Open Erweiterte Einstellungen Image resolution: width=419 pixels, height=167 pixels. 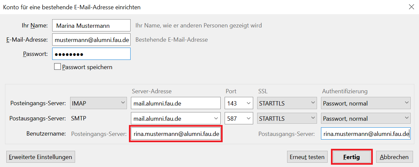[41, 157]
